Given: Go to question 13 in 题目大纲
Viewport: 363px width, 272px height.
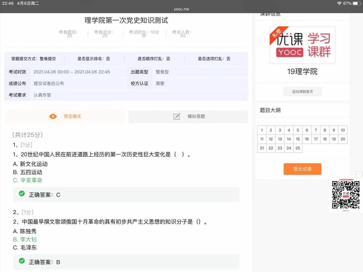Looking at the screenshot, I should point(280,139).
